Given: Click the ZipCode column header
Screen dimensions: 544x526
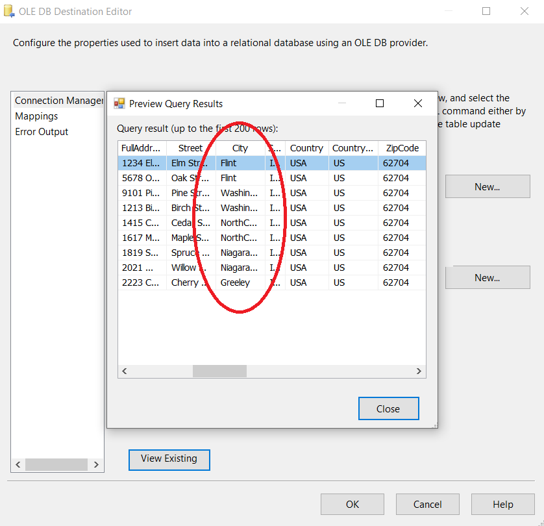Looking at the screenshot, I should (x=402, y=148).
